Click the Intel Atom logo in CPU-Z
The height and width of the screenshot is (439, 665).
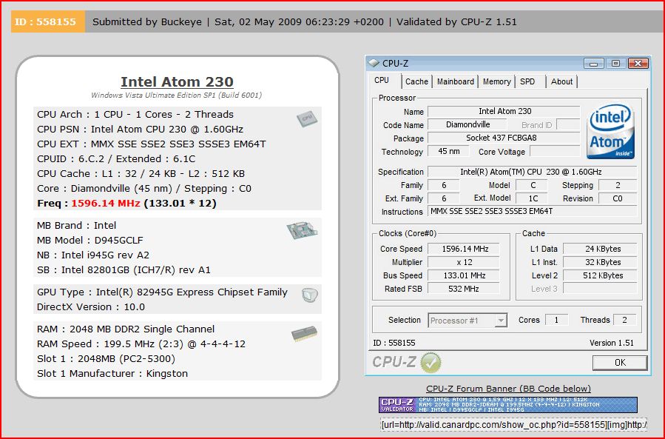point(611,131)
